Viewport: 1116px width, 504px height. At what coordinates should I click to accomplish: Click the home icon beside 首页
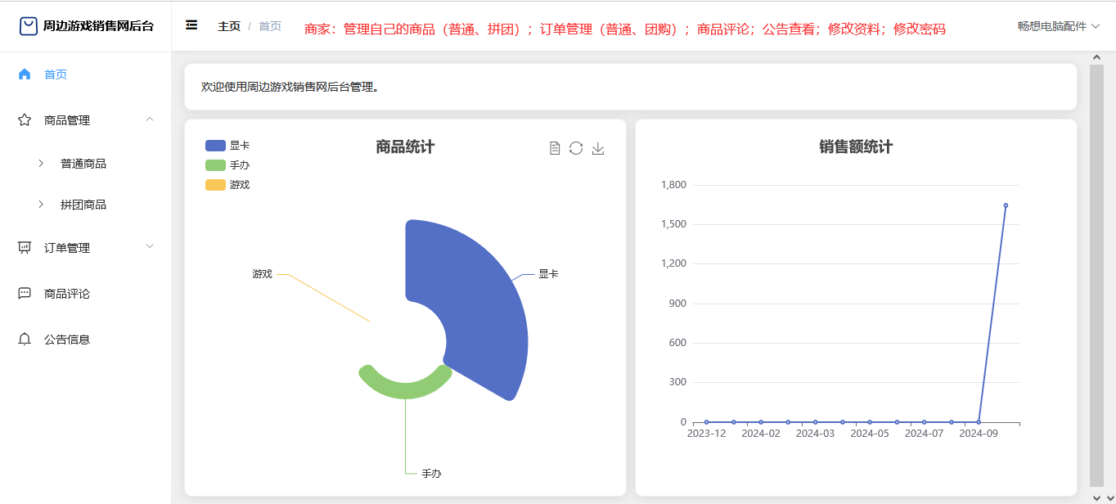[x=25, y=74]
